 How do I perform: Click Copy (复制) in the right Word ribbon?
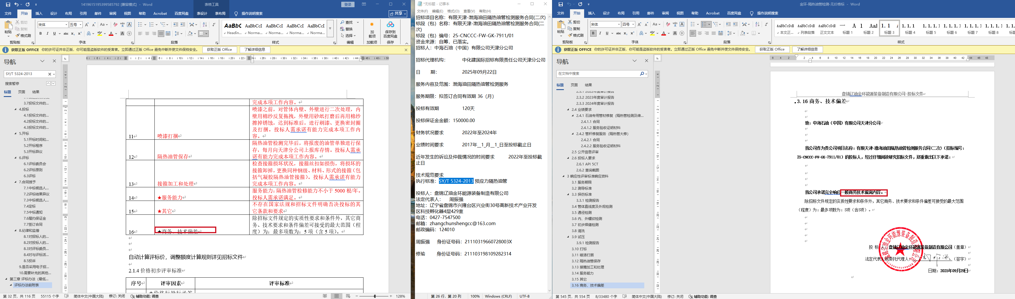[x=575, y=29]
